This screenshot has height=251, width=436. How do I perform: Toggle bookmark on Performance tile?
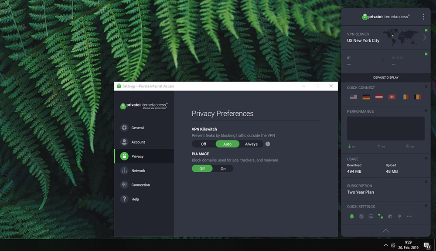click(x=426, y=110)
